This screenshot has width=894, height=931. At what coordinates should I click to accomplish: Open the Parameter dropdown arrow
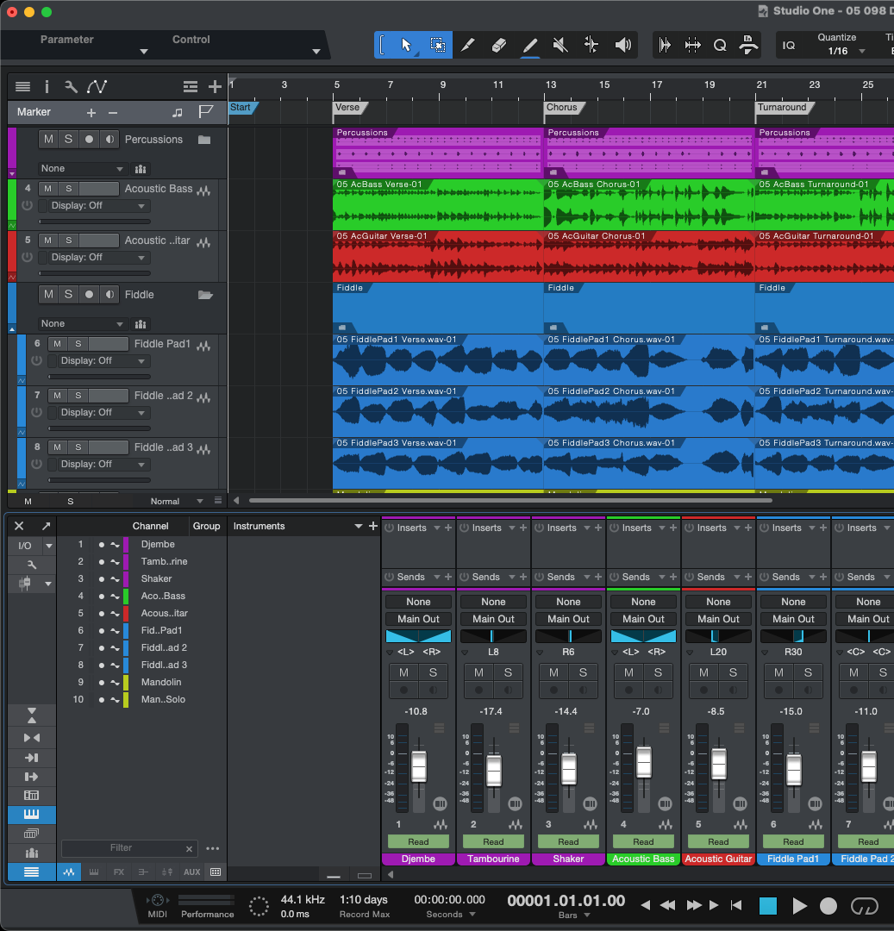point(144,52)
